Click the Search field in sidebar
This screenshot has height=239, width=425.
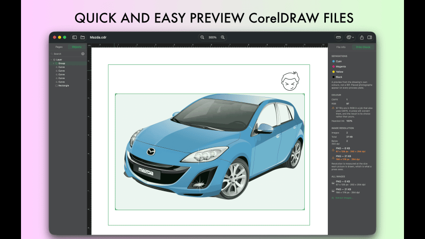65,54
